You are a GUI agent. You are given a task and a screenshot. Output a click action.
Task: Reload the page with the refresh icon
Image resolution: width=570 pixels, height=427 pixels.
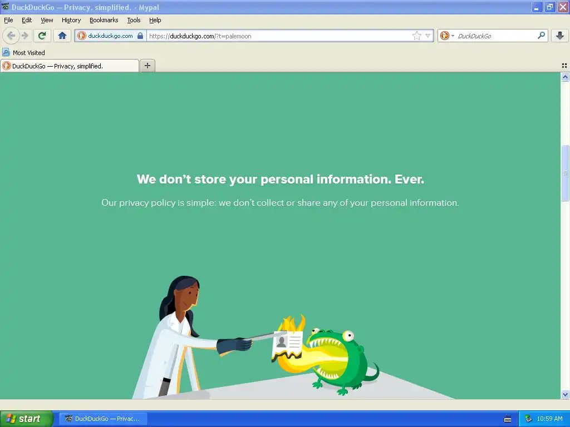pos(42,36)
